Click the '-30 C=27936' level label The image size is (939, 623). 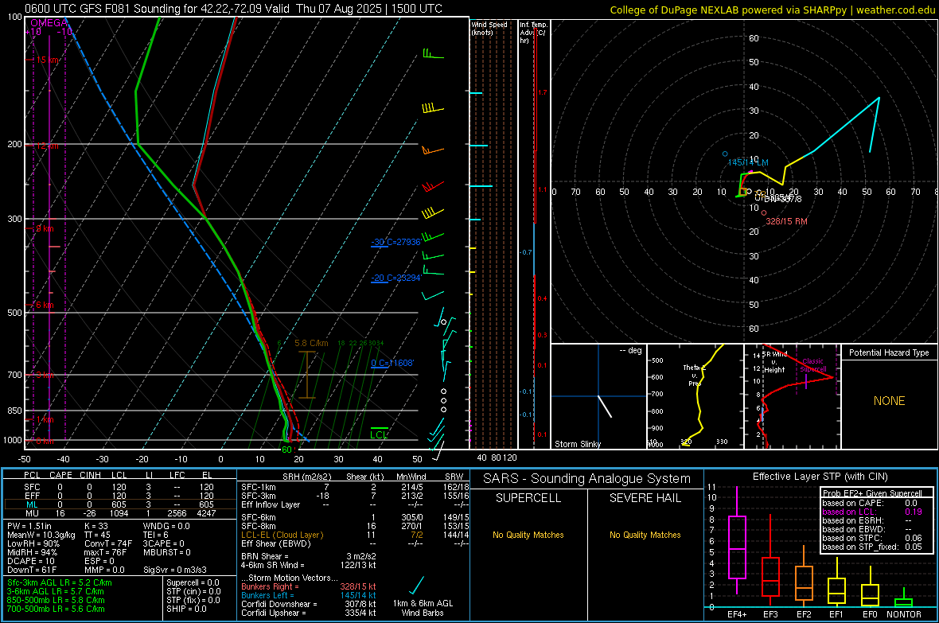coord(395,242)
